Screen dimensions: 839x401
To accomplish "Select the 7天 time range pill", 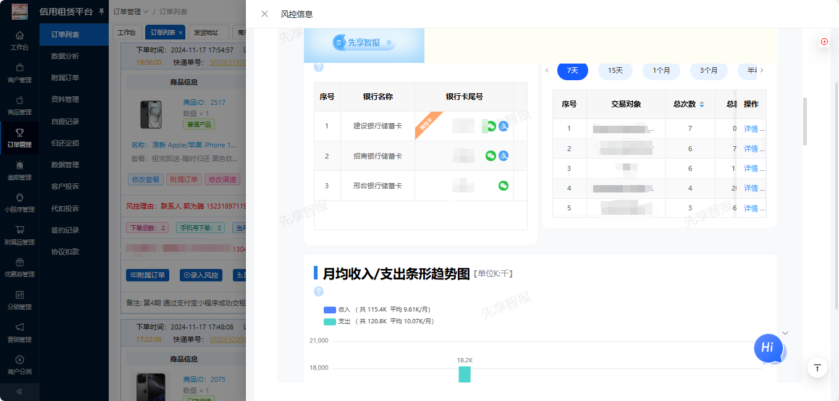I will tap(573, 70).
